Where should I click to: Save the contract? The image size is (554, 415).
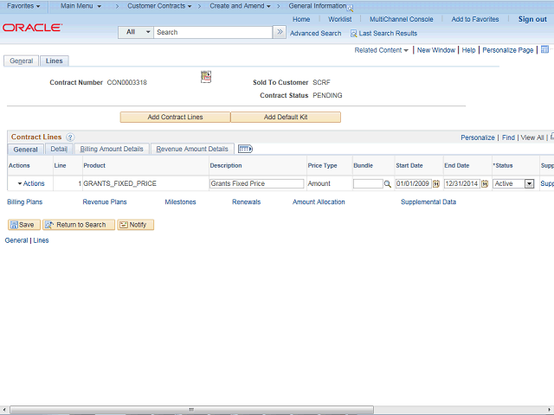point(23,225)
